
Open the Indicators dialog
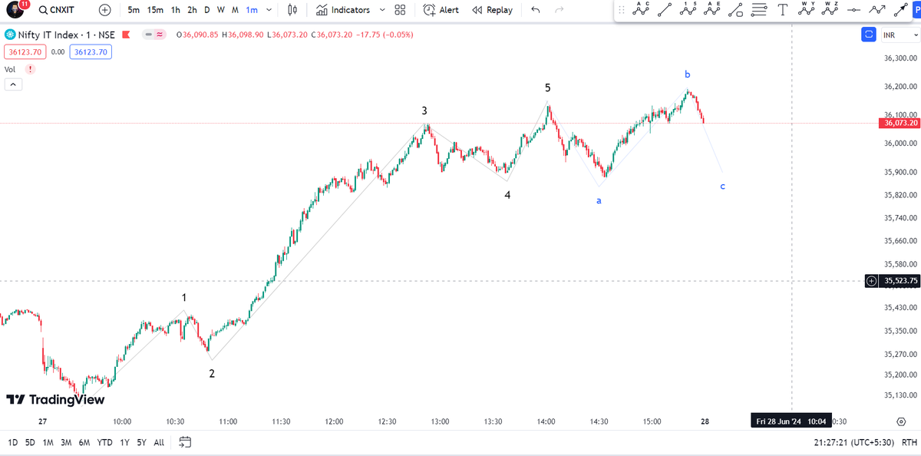344,10
